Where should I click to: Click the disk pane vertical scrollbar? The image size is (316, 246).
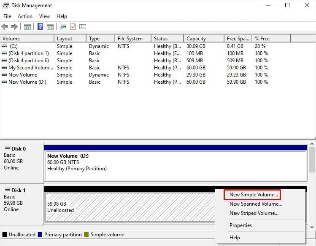tap(312, 160)
